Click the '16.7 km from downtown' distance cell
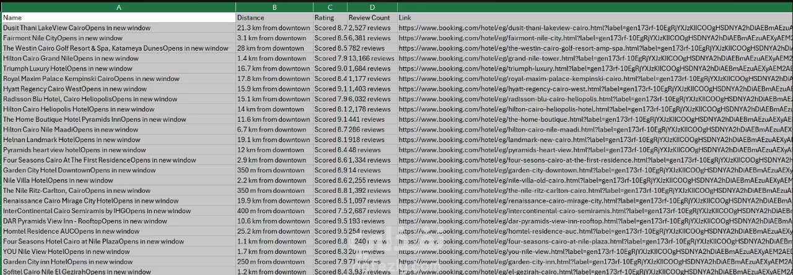The width and height of the screenshot is (793, 275). [274, 69]
